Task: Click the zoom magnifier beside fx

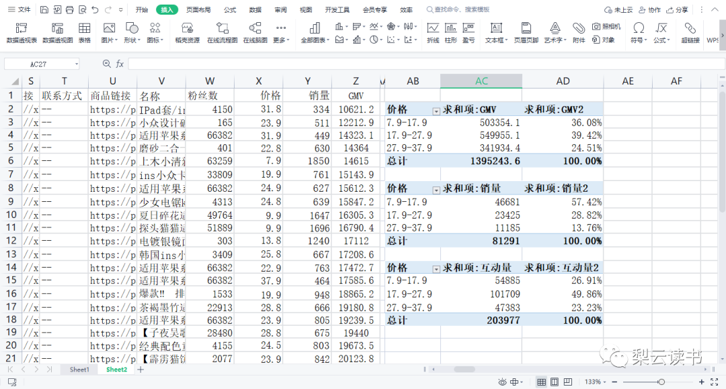Action: 107,64
